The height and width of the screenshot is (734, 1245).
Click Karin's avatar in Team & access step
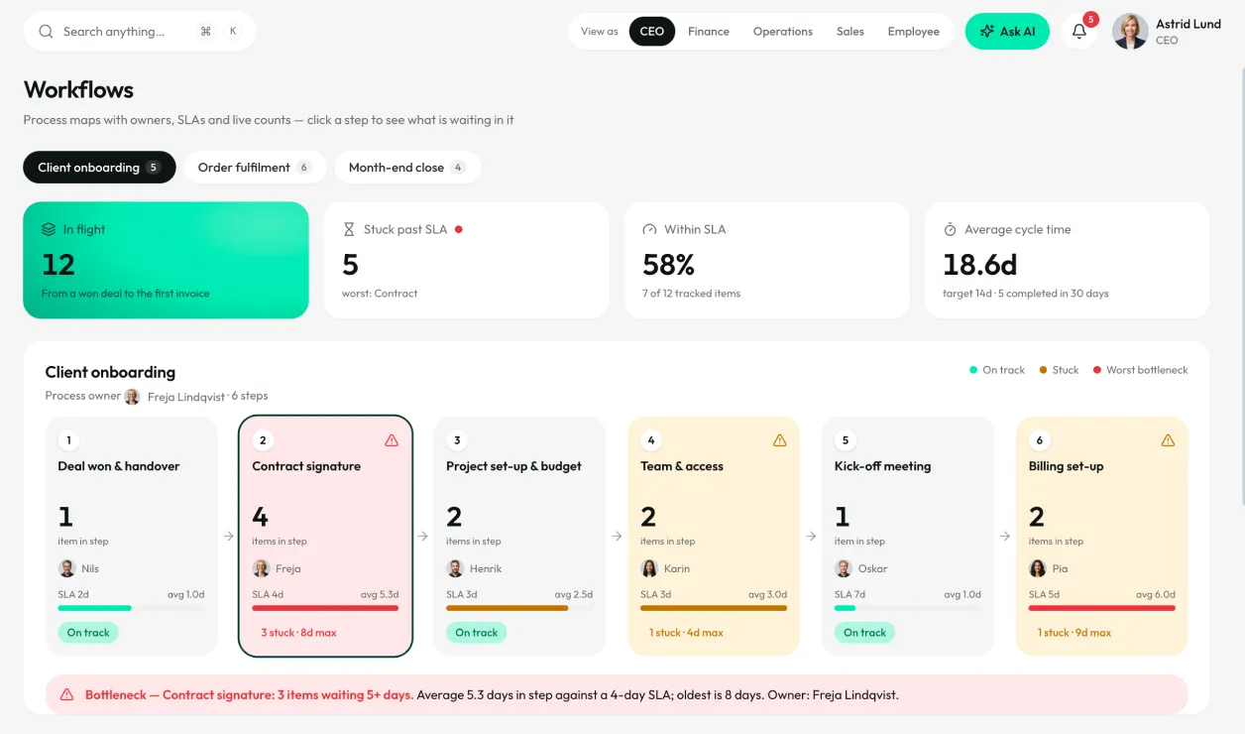(x=650, y=568)
